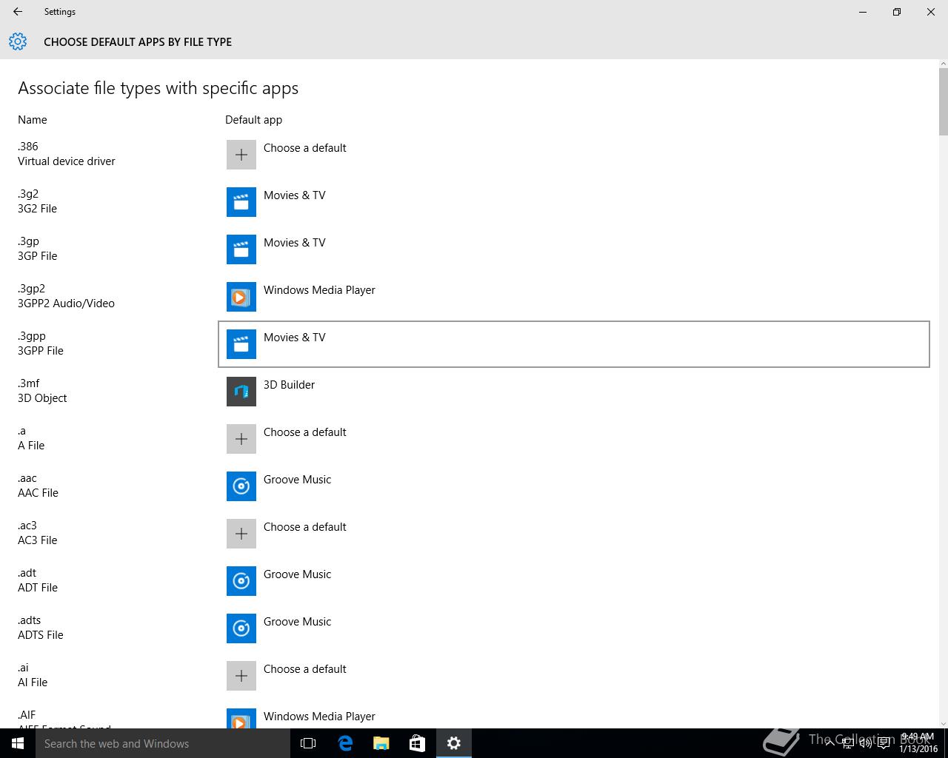Image resolution: width=948 pixels, height=758 pixels.
Task: Click Movies & TV icon for .3g2
Action: 241,202
